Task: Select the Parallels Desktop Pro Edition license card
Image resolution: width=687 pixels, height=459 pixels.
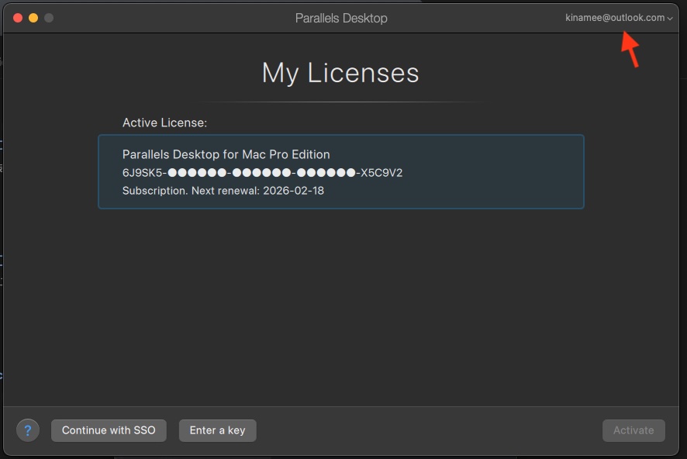Action: 341,171
